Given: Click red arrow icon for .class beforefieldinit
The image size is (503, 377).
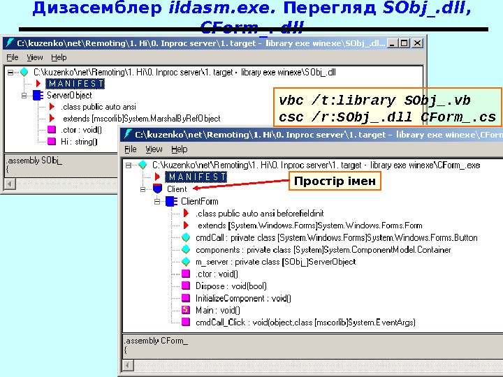Looking at the screenshot, I should pyautogui.click(x=186, y=213).
